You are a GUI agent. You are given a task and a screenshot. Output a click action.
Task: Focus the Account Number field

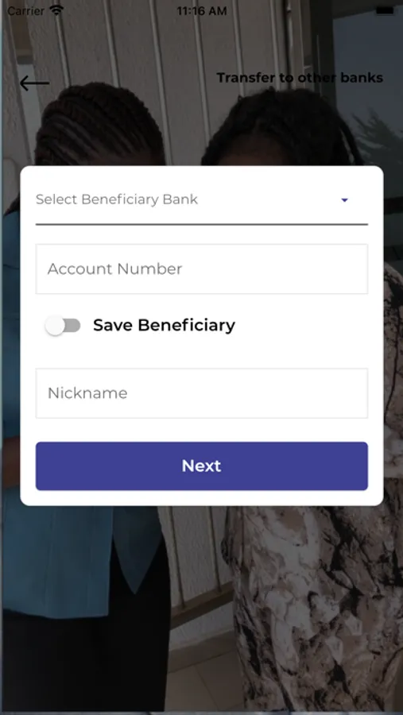click(x=201, y=269)
